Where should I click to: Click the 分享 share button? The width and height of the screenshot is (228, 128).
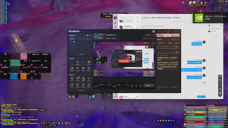(153, 35)
